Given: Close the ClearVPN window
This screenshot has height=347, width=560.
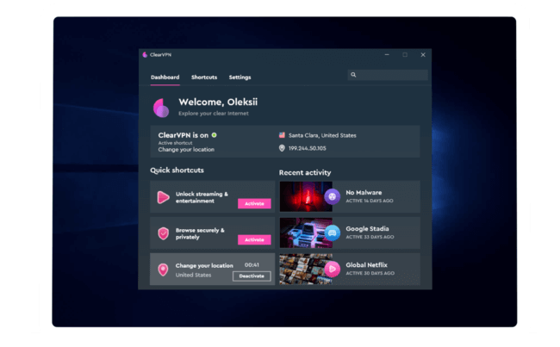Looking at the screenshot, I should [423, 54].
